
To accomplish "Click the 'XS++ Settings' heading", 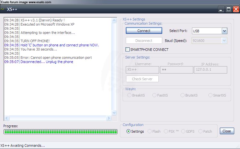I will pos(134,19).
